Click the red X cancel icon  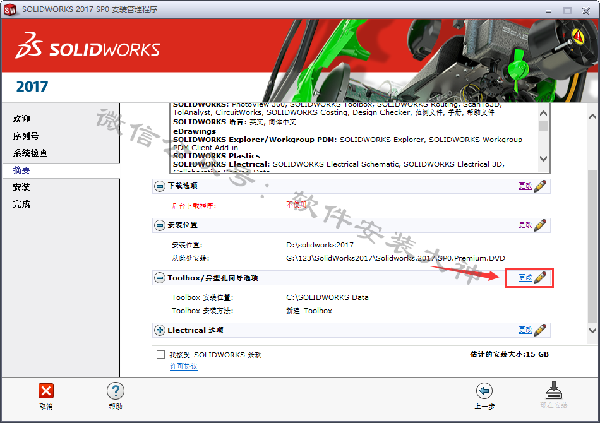point(46,391)
